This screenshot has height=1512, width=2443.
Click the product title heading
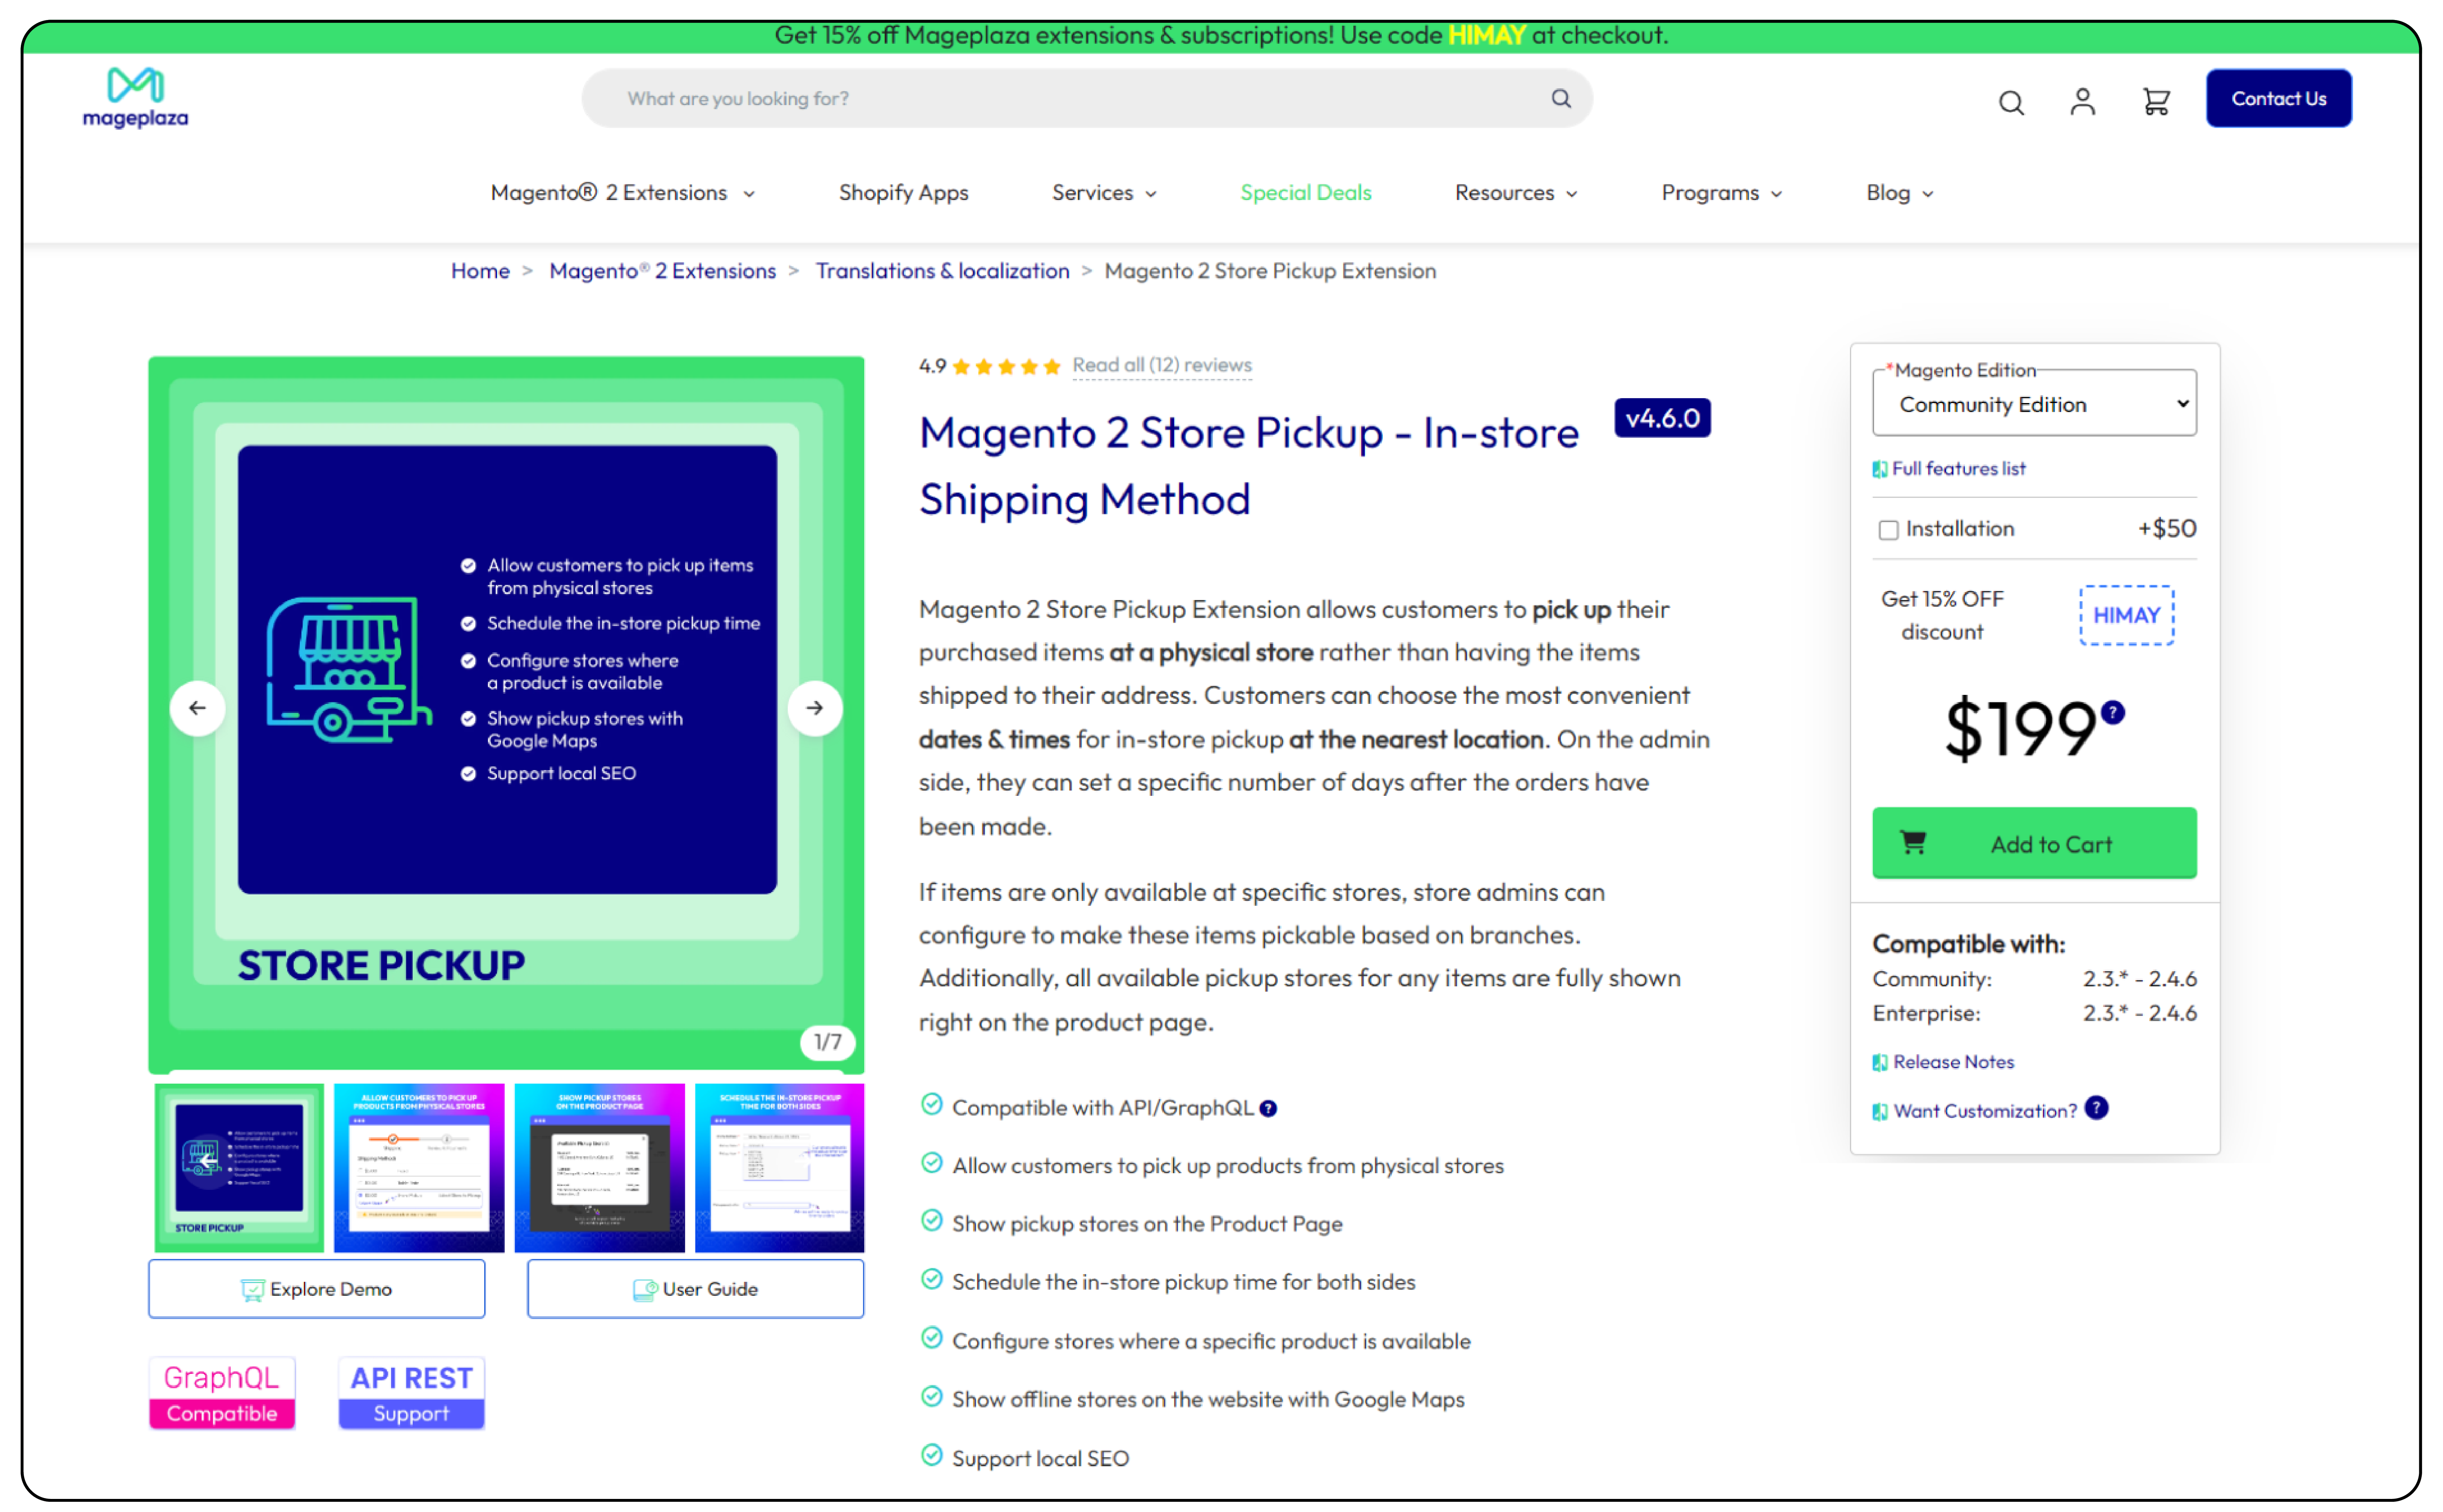1249,466
